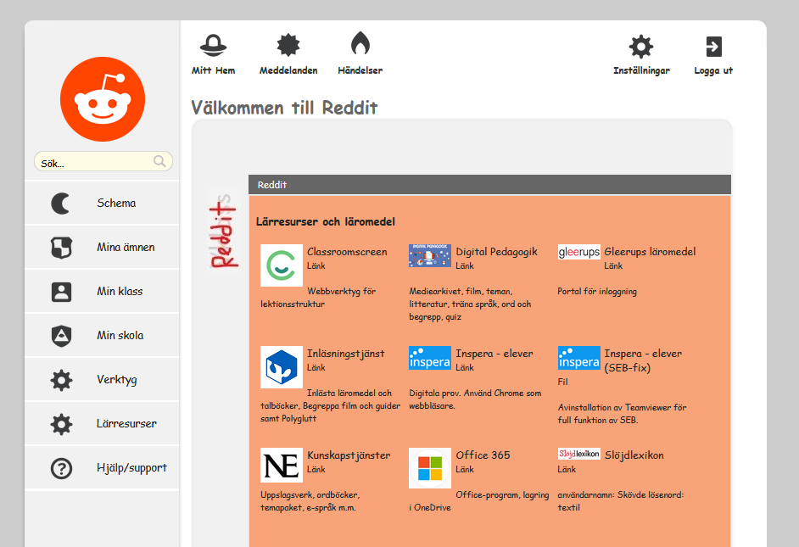
Task: Click Fil under Inspera SEB-fix
Action: [x=563, y=382]
